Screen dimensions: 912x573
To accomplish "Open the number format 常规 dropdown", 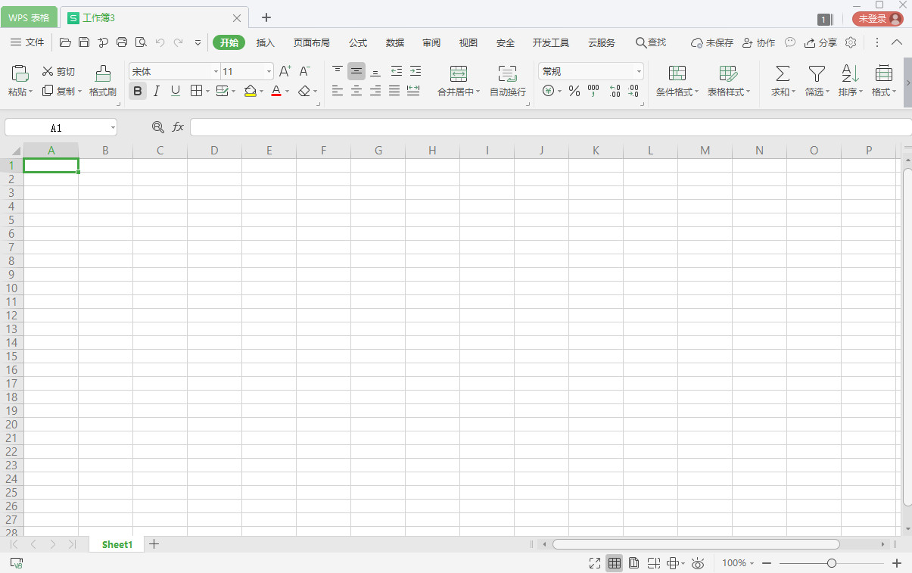I will coord(639,72).
